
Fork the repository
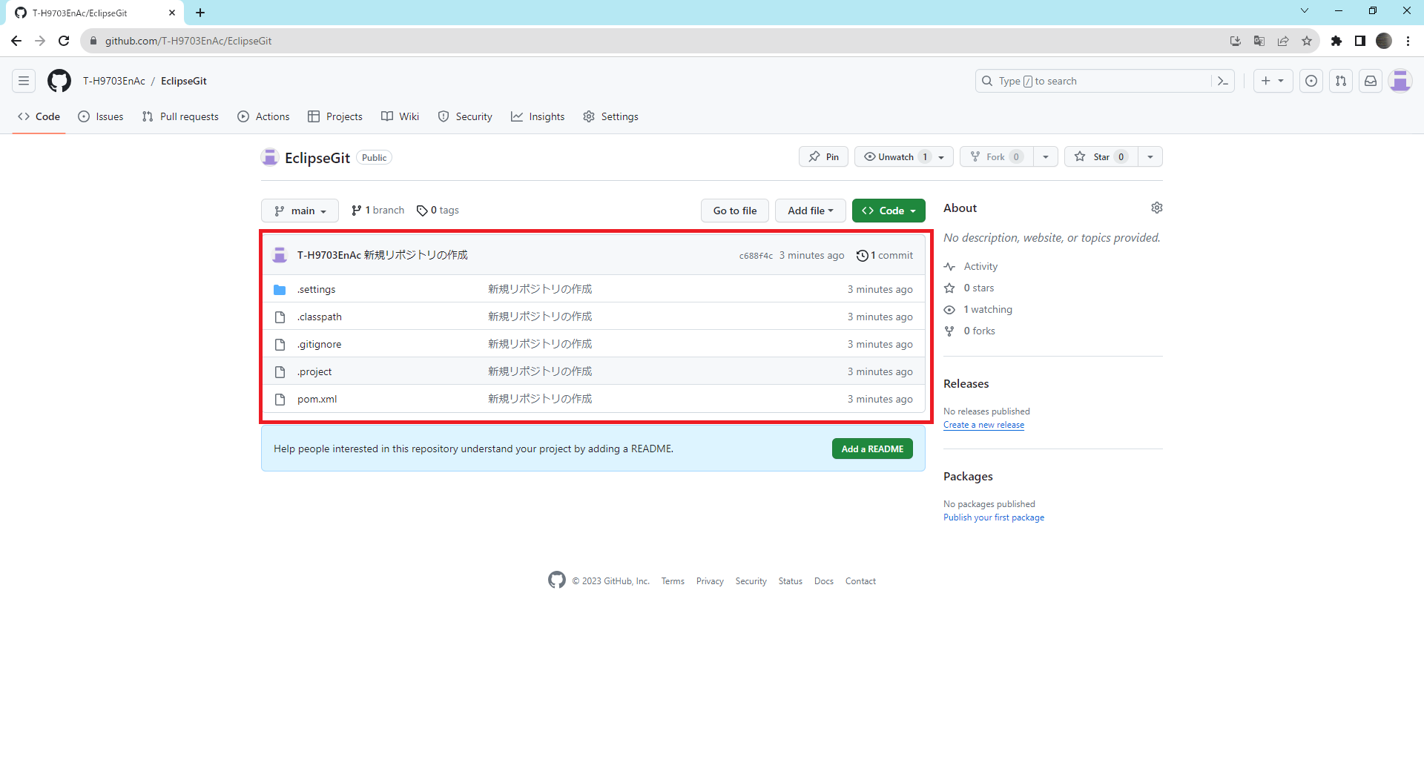[997, 156]
